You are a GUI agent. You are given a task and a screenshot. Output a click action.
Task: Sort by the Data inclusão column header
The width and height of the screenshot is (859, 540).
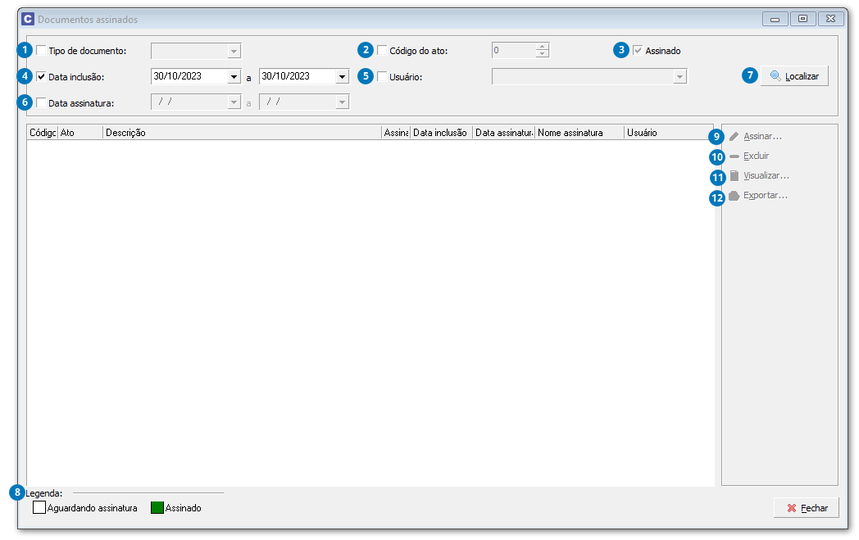tap(441, 133)
